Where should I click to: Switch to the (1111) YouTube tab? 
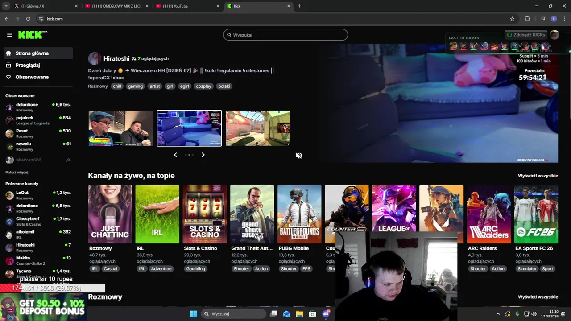187,6
